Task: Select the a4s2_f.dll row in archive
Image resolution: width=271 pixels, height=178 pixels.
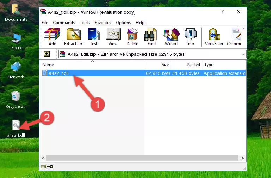Action: pyautogui.click(x=143, y=73)
